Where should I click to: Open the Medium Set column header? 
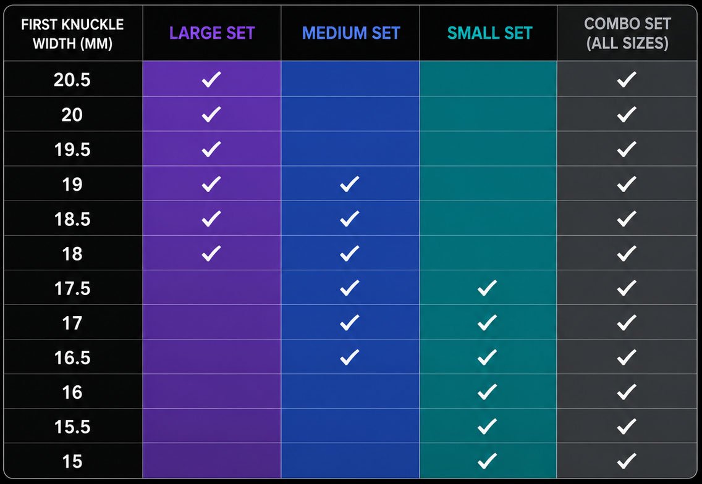tap(351, 33)
